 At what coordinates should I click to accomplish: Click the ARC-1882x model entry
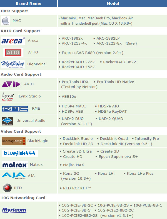tap(72, 38)
